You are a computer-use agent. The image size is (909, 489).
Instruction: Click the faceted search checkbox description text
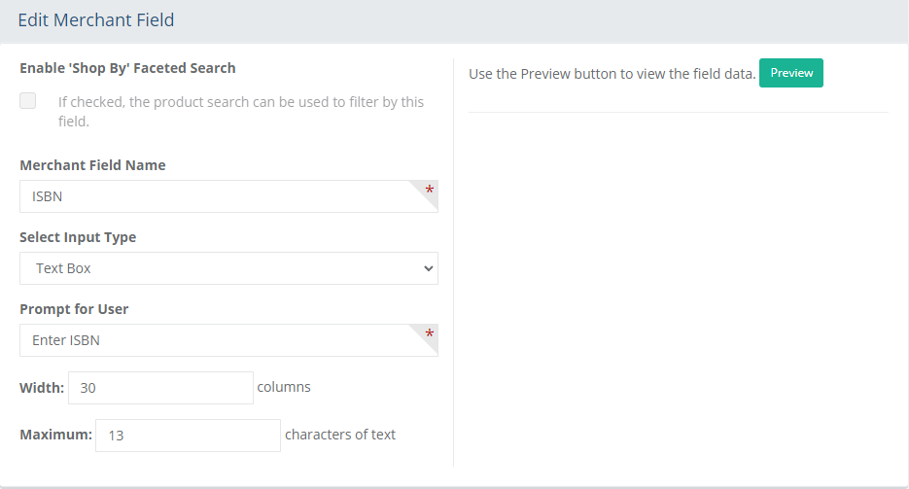coord(240,111)
